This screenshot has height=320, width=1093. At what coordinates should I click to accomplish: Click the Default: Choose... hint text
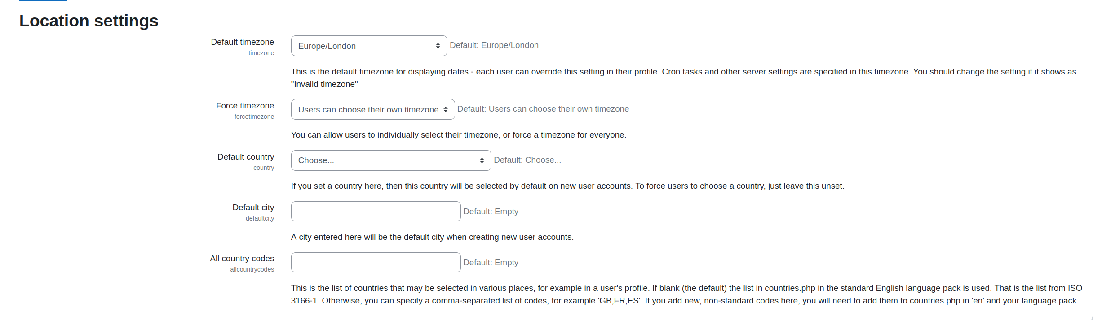[x=527, y=160]
